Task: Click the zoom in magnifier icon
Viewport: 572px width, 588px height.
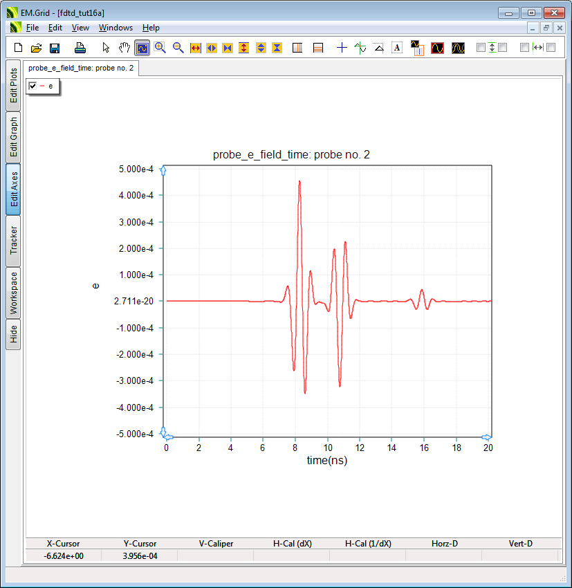Action: 160,48
